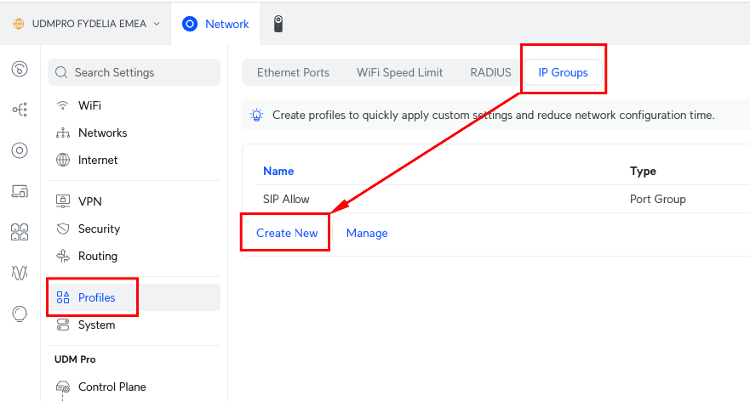750x401 pixels.
Task: Click the Create New link
Action: (x=287, y=233)
